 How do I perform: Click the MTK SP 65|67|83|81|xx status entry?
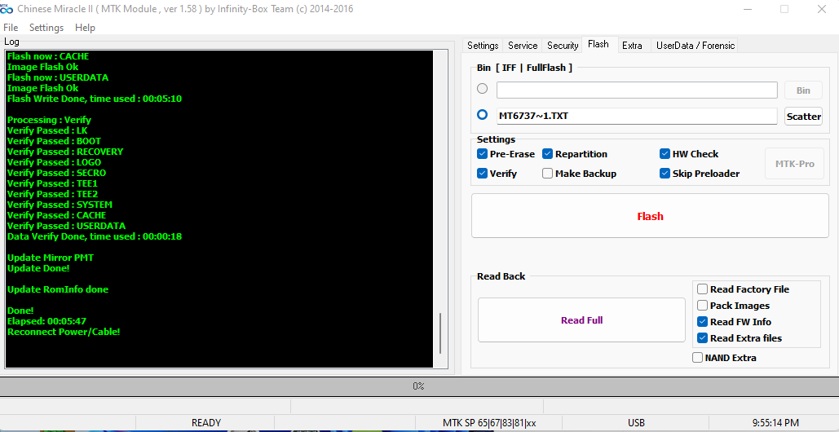click(489, 423)
